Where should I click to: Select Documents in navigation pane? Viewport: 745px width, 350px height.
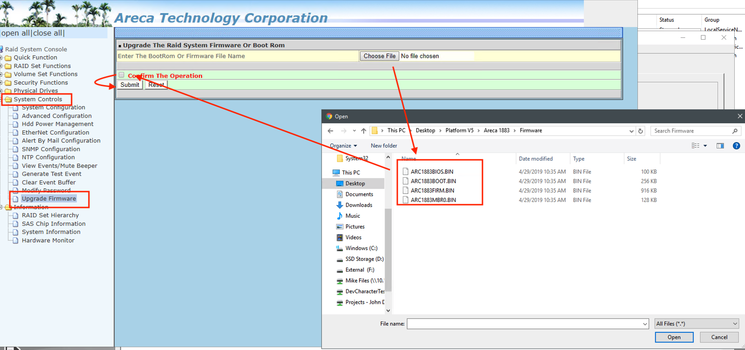(359, 194)
